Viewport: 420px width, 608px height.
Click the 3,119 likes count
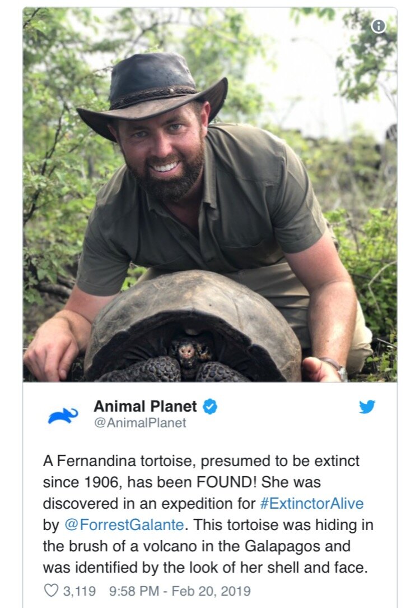tap(79, 591)
